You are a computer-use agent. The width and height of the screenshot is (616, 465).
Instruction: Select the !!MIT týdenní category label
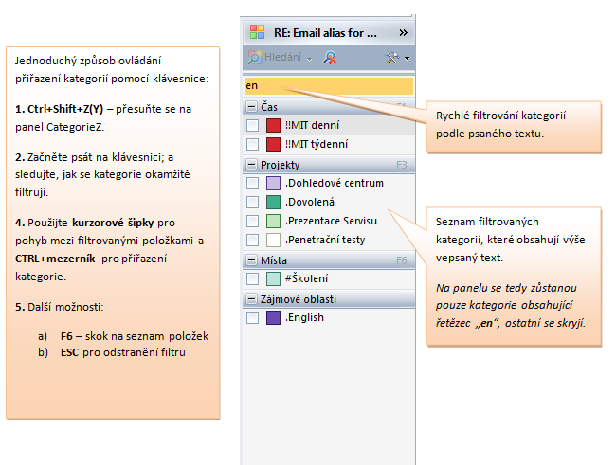point(317,144)
